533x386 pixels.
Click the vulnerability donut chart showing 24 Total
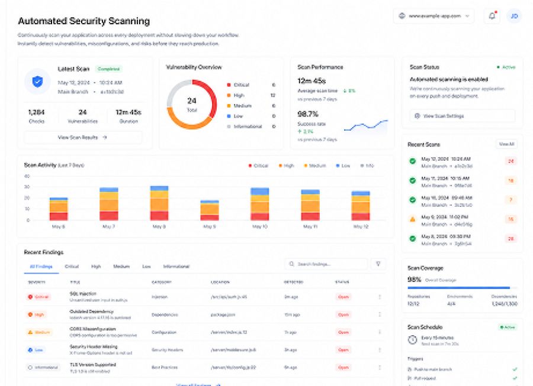[x=192, y=105]
